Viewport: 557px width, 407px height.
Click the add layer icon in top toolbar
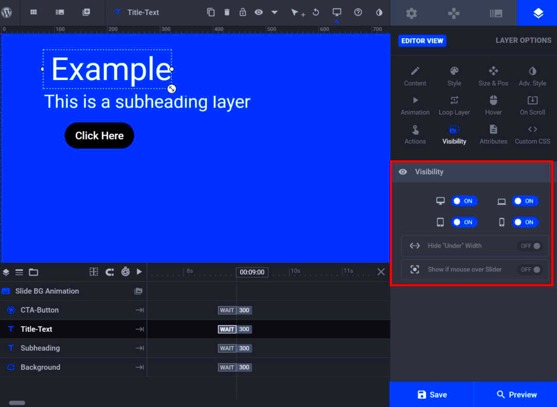click(86, 12)
